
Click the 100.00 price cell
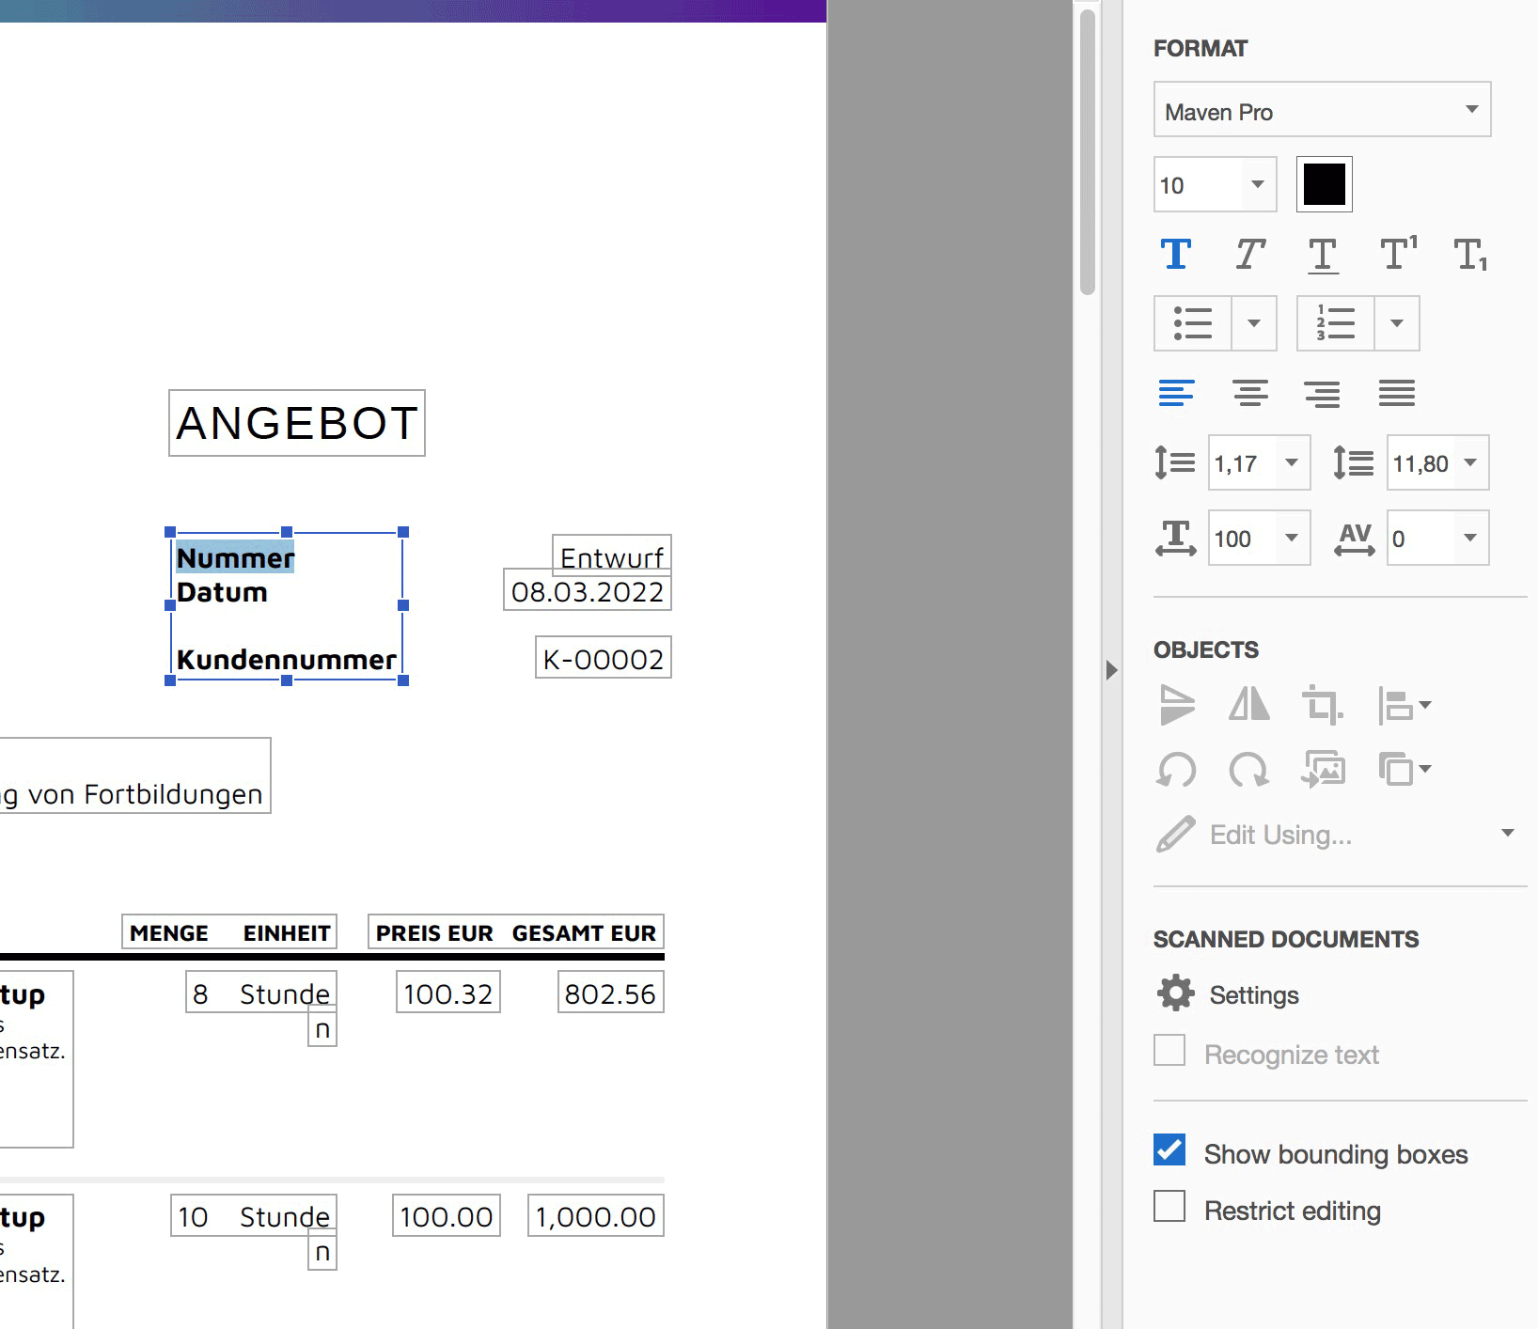pos(447,1215)
